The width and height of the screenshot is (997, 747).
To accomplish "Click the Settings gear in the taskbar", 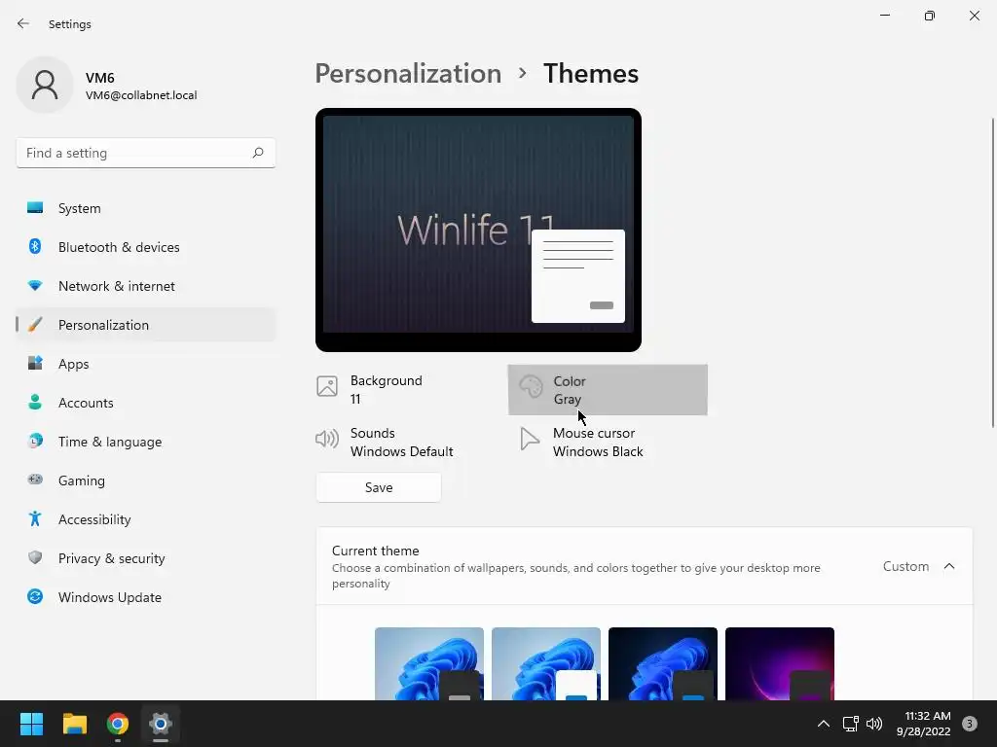I will coord(161,724).
